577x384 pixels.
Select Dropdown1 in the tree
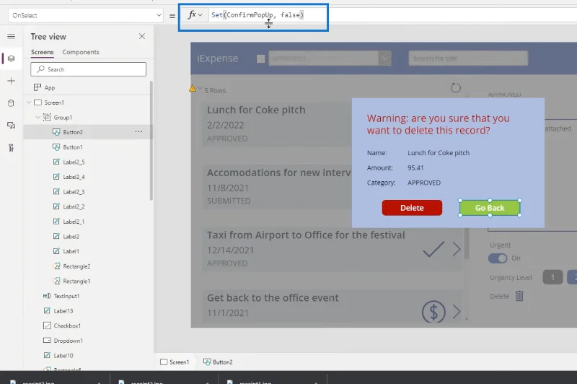pyautogui.click(x=68, y=341)
